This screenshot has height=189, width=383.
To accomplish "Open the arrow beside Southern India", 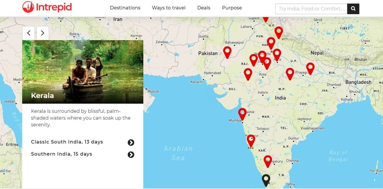I will coord(131,155).
